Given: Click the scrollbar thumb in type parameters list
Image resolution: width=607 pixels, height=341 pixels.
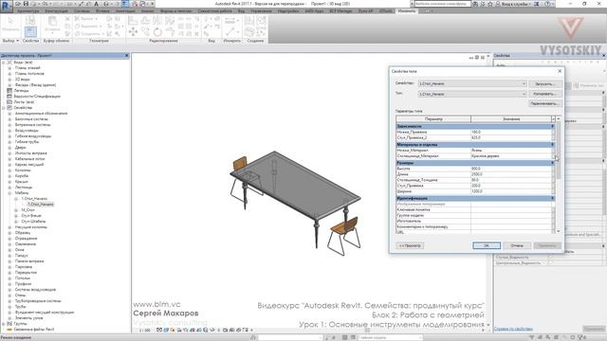Looking at the screenshot, I should [x=559, y=152].
